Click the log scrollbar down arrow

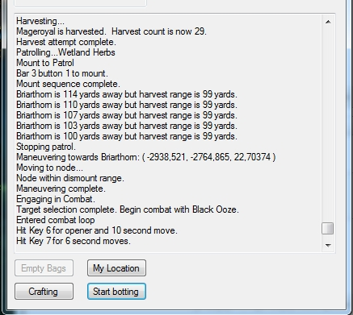tap(328, 245)
